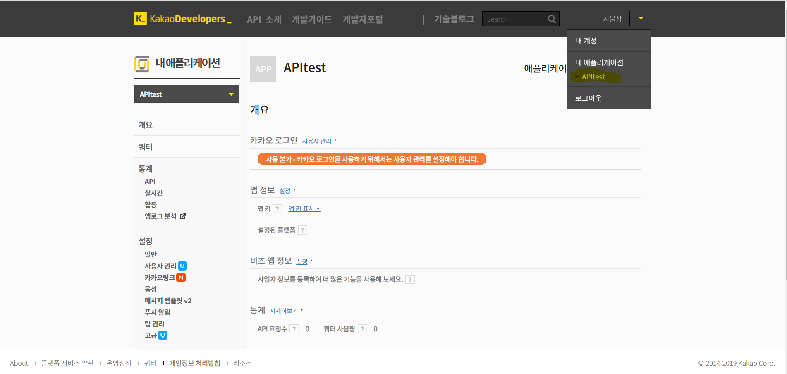This screenshot has width=787, height=374.
Task: Open 개인정보 처리방침 footer link
Action: tap(195, 363)
